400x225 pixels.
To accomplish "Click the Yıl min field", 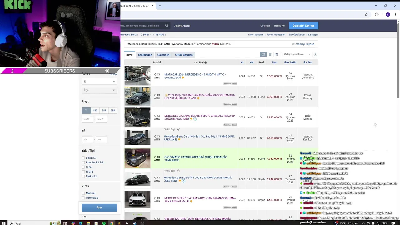I will coord(87,139).
